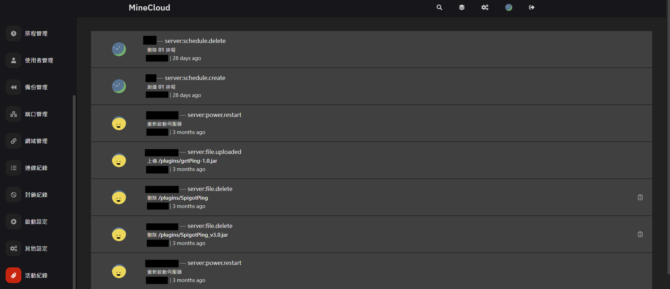Open admin settings gears icon
Viewport: 670px width, 289px height.
point(485,7)
